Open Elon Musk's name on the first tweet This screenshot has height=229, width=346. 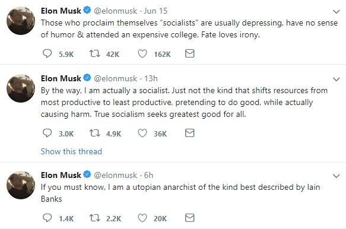(61, 11)
